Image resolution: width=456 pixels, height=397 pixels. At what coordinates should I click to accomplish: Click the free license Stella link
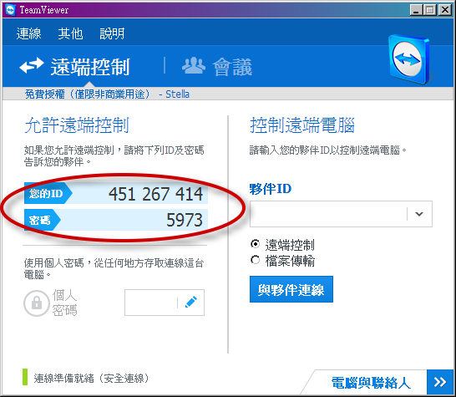[x=107, y=94]
